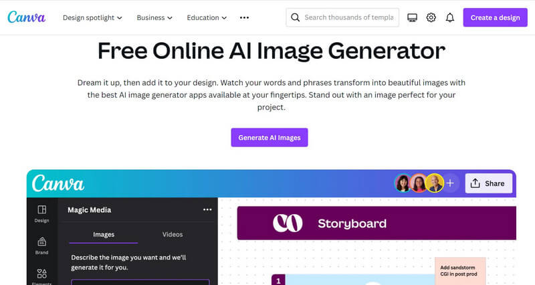Click the Share button in editor preview
The width and height of the screenshot is (535, 285).
pyautogui.click(x=489, y=183)
